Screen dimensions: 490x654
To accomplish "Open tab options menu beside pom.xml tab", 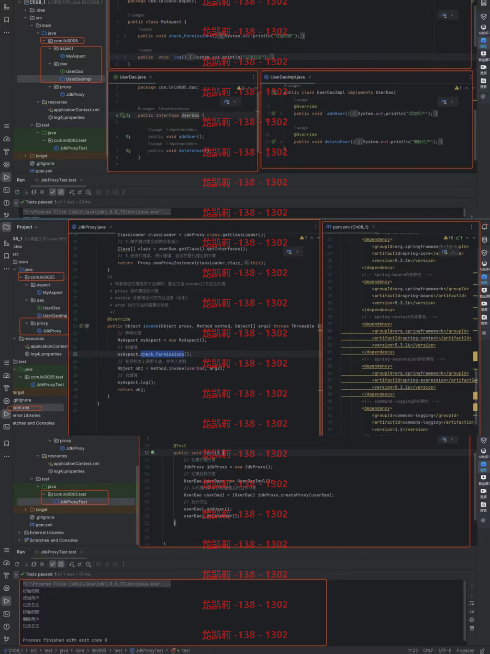I will (x=471, y=227).
